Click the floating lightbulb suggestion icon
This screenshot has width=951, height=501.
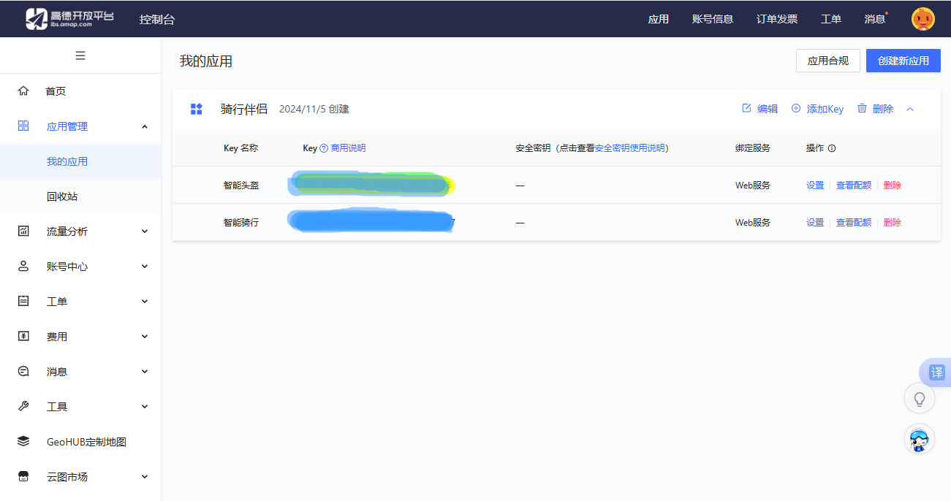(x=920, y=399)
